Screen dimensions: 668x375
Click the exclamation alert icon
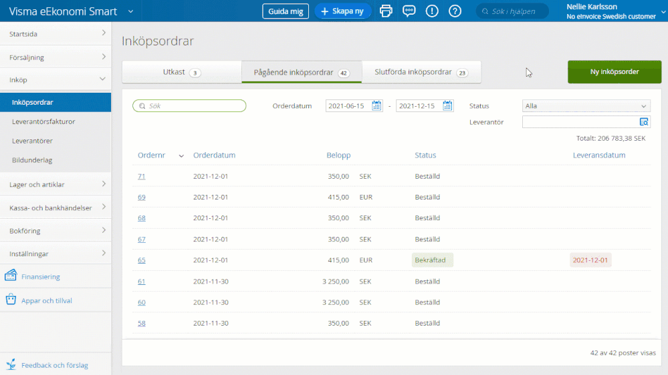point(432,11)
